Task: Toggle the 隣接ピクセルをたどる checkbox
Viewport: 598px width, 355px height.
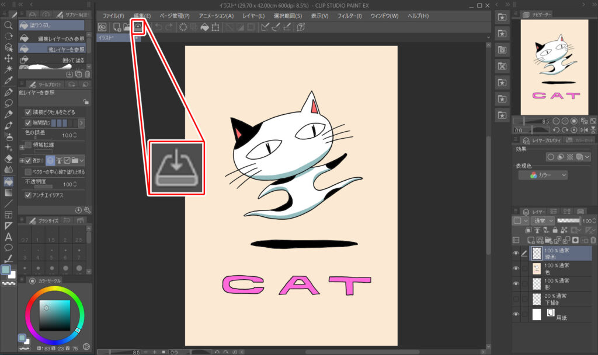Action: 28,112
